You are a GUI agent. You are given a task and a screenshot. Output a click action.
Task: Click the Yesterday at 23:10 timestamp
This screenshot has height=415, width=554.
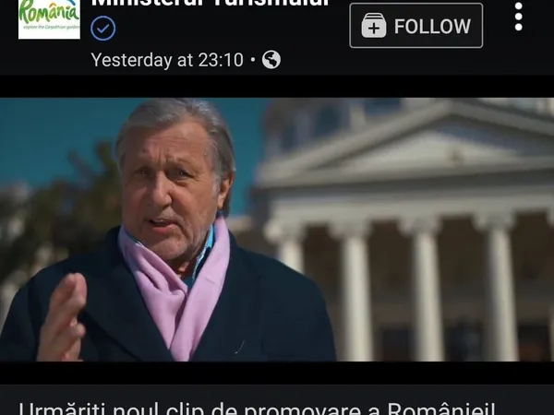167,60
